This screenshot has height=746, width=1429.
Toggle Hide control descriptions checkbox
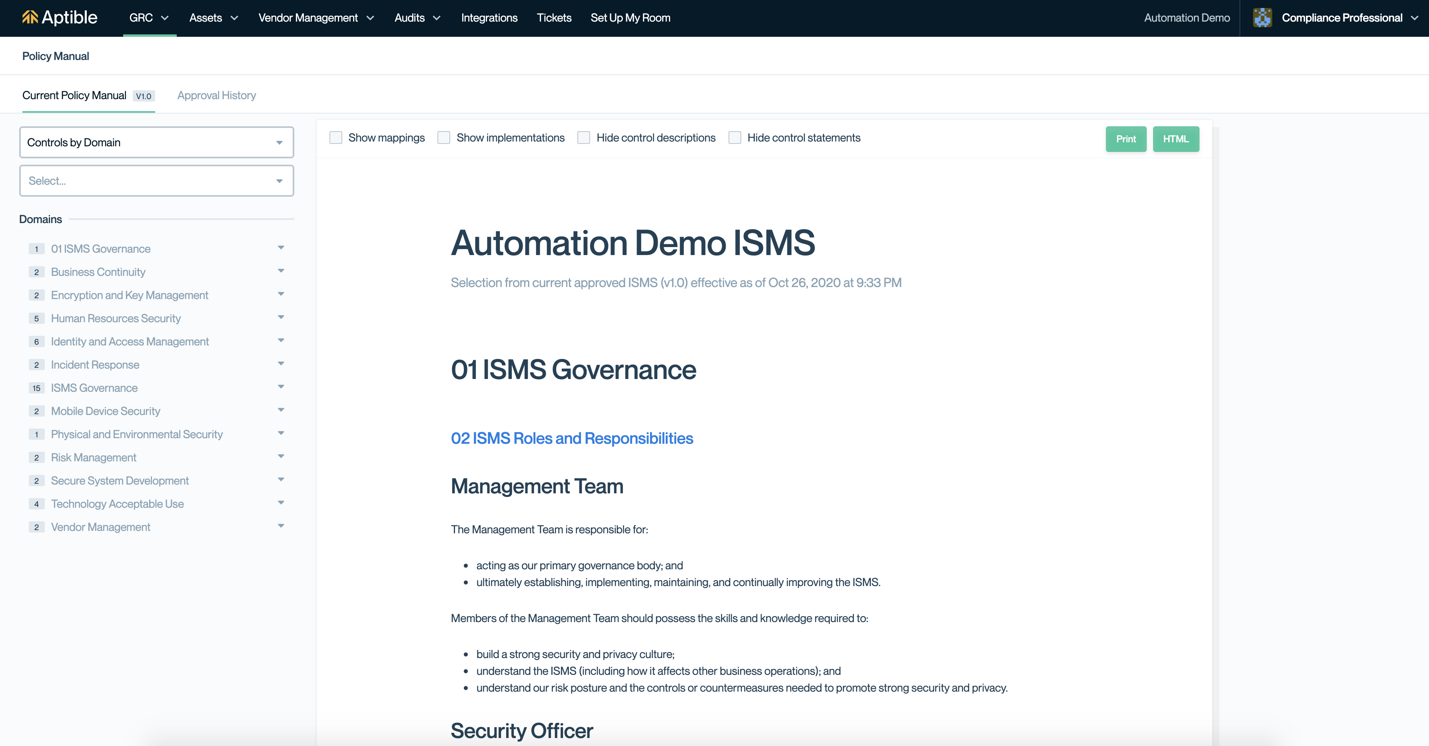pyautogui.click(x=584, y=138)
